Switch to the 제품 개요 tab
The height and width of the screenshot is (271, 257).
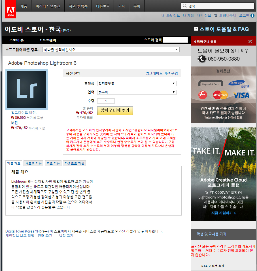14,164
